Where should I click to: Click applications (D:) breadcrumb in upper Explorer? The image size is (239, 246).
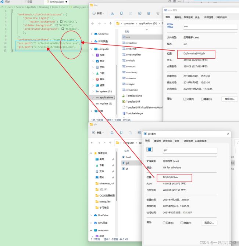pos(148,23)
